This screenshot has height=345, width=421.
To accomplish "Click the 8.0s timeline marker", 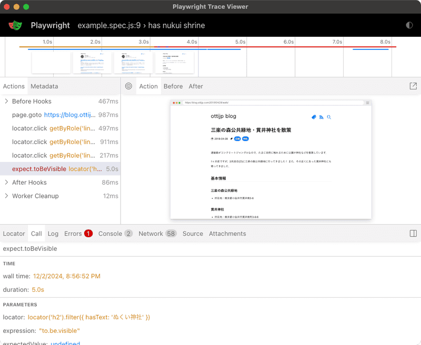I will point(385,42).
